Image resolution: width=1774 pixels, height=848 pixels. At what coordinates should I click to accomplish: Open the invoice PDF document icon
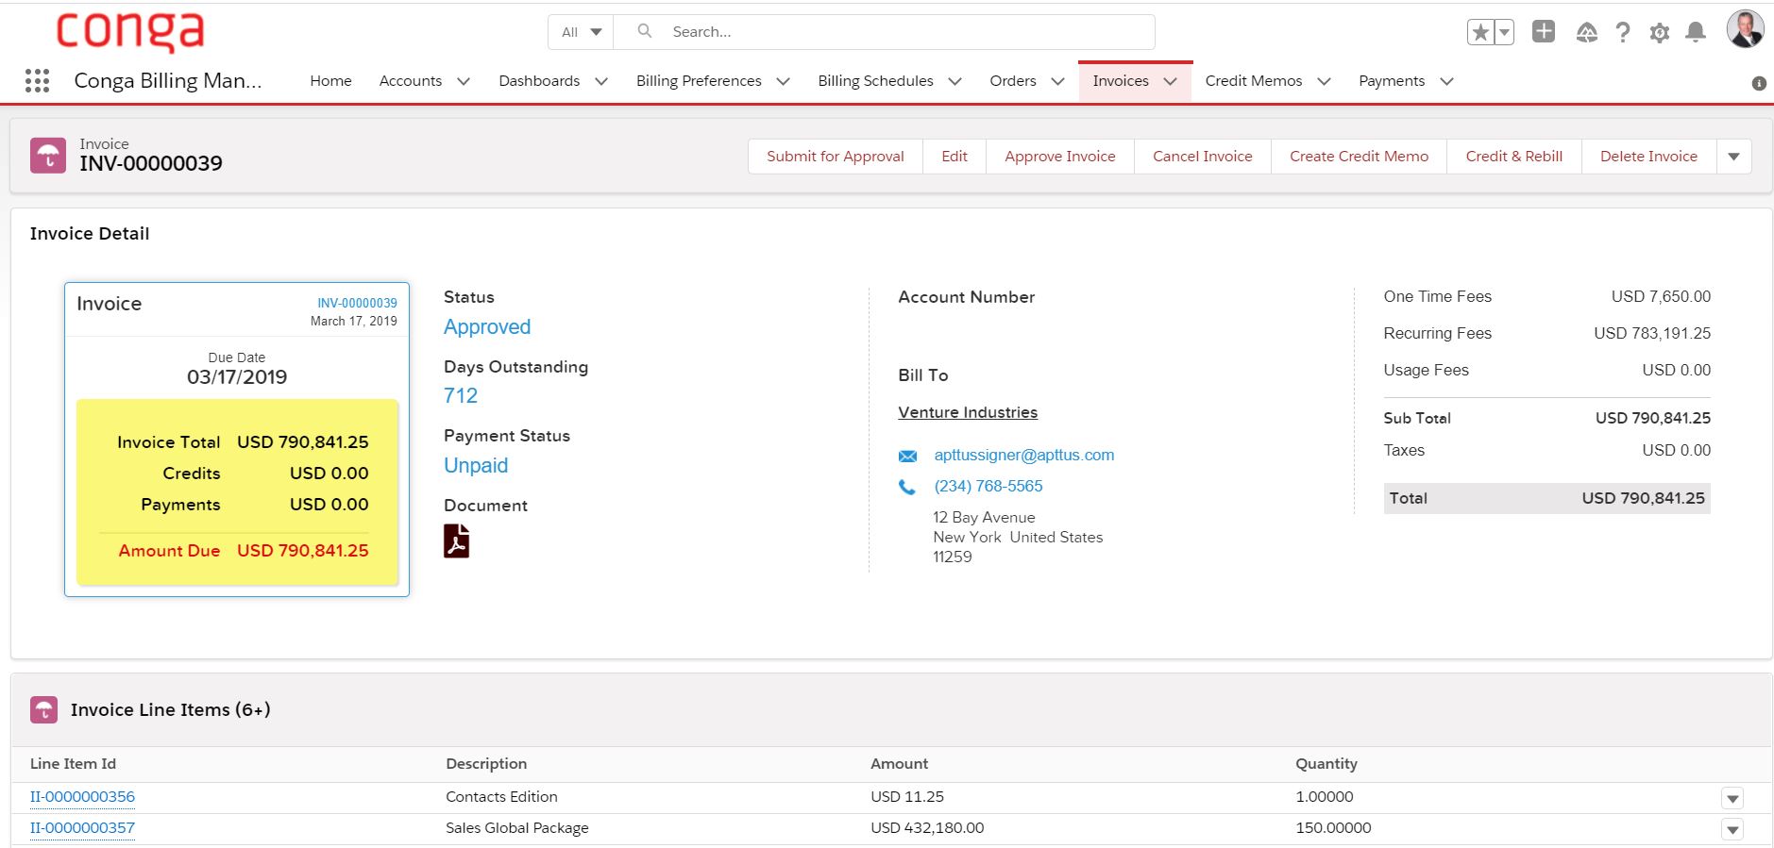click(456, 541)
